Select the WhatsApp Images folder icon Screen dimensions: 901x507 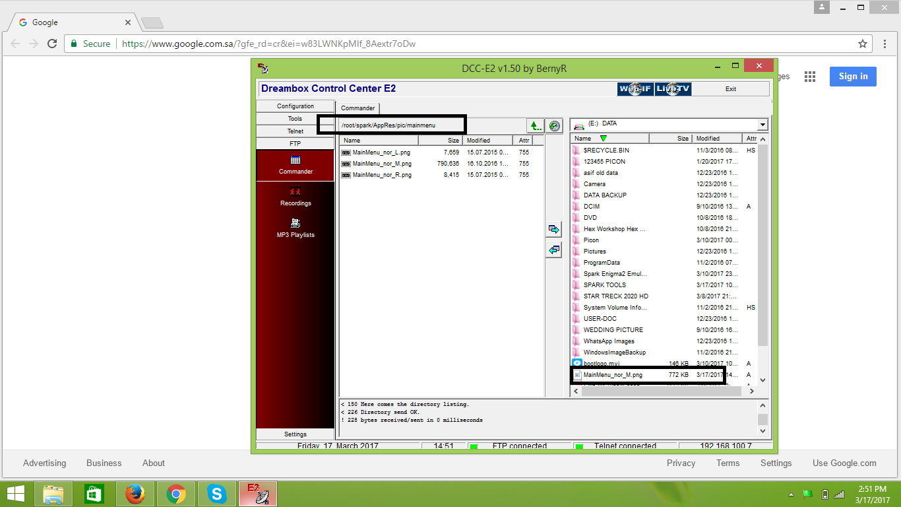(x=577, y=341)
